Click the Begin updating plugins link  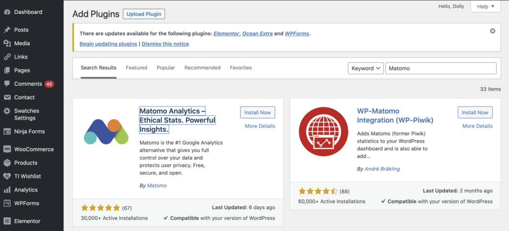coord(108,44)
